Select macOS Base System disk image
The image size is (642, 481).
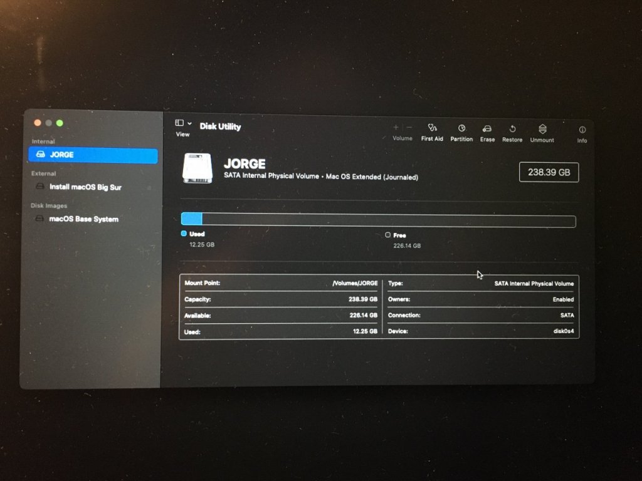(x=83, y=219)
